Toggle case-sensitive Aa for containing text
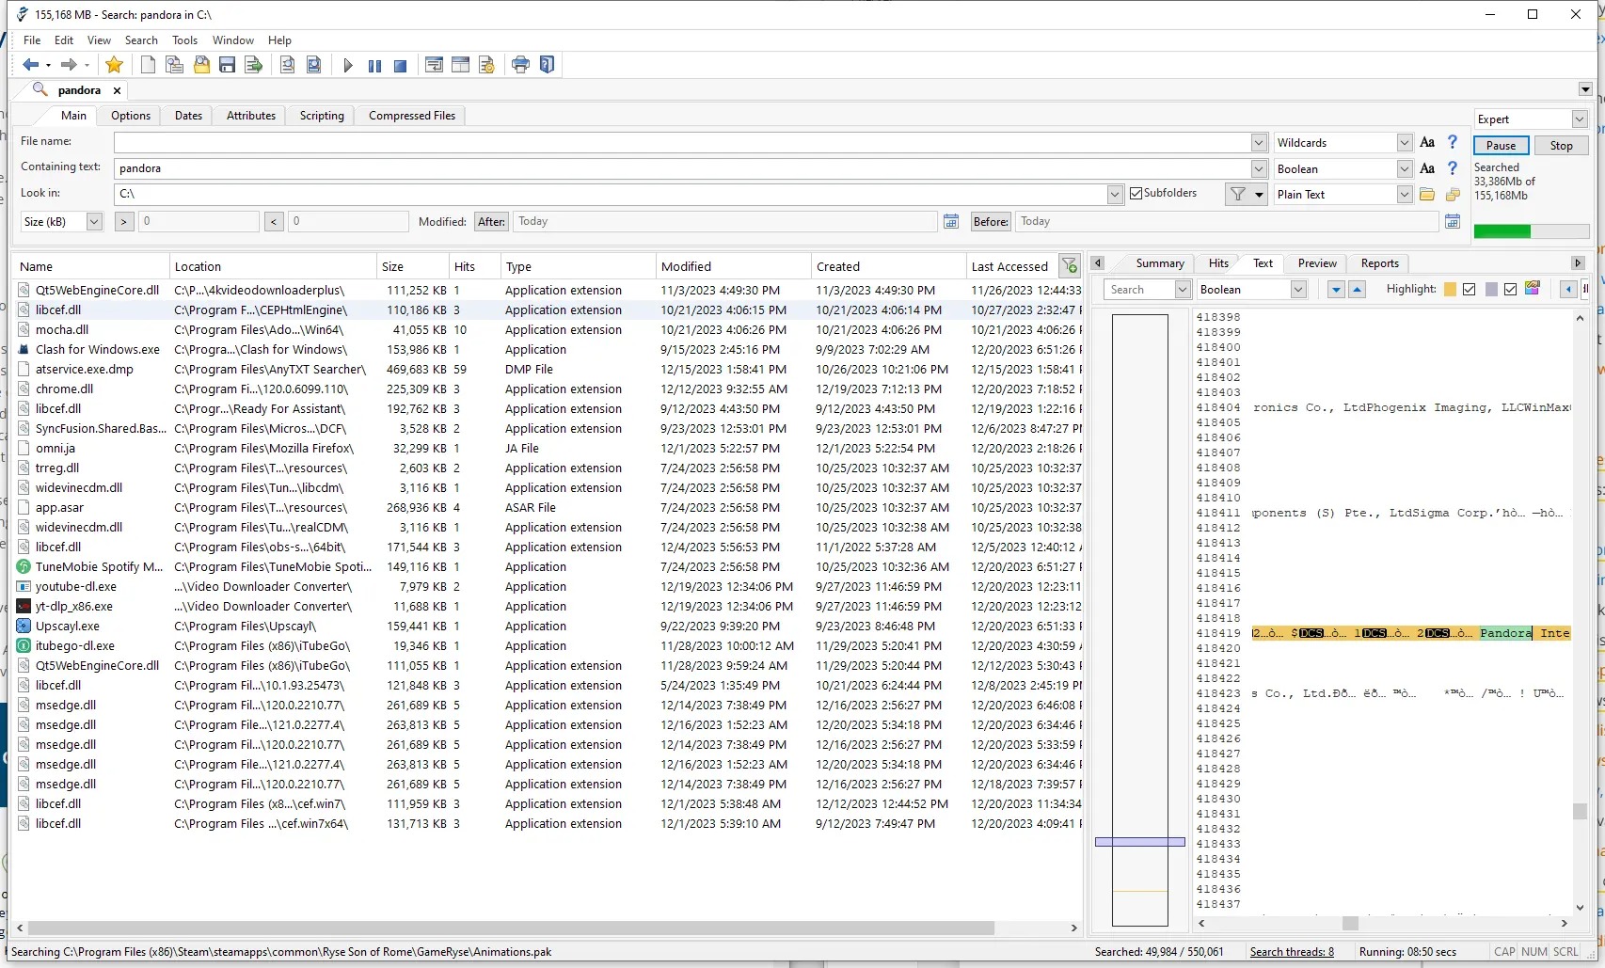Viewport: 1605px width, 968px height. tap(1427, 169)
